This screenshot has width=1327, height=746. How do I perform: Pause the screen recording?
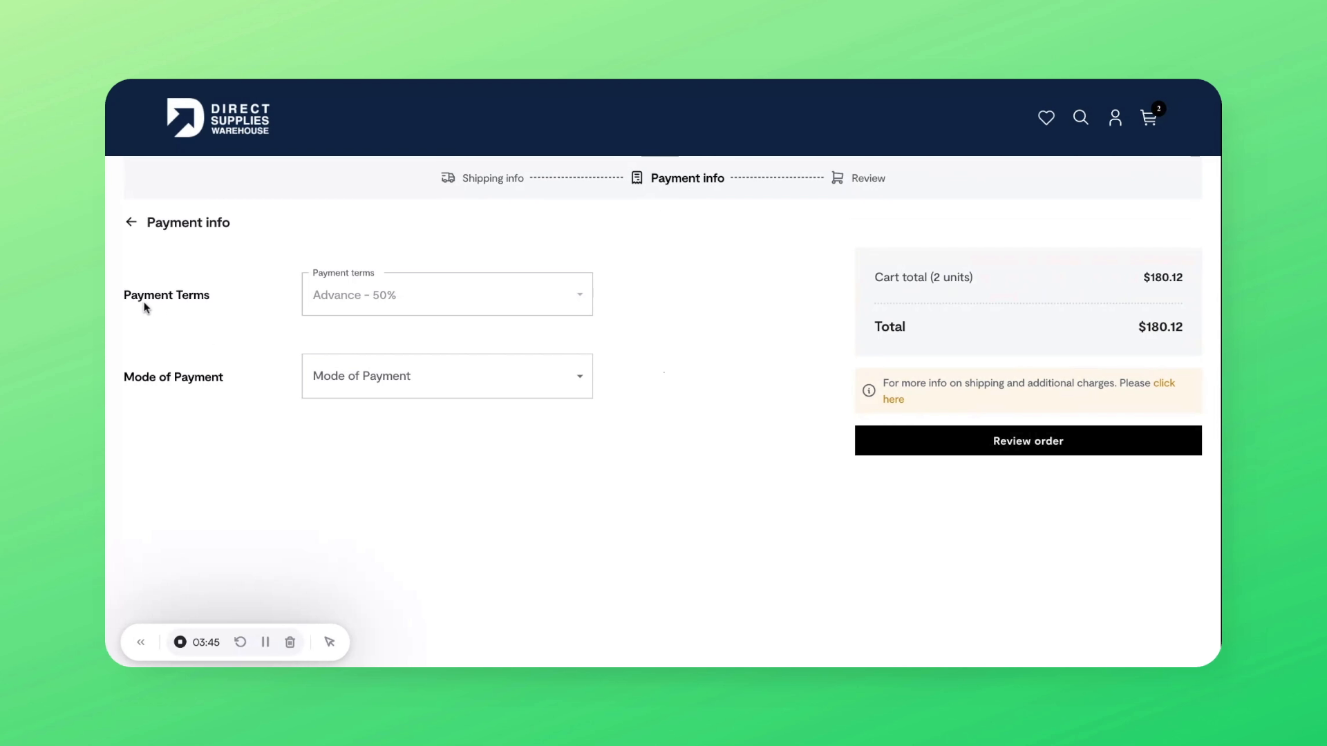coord(265,642)
